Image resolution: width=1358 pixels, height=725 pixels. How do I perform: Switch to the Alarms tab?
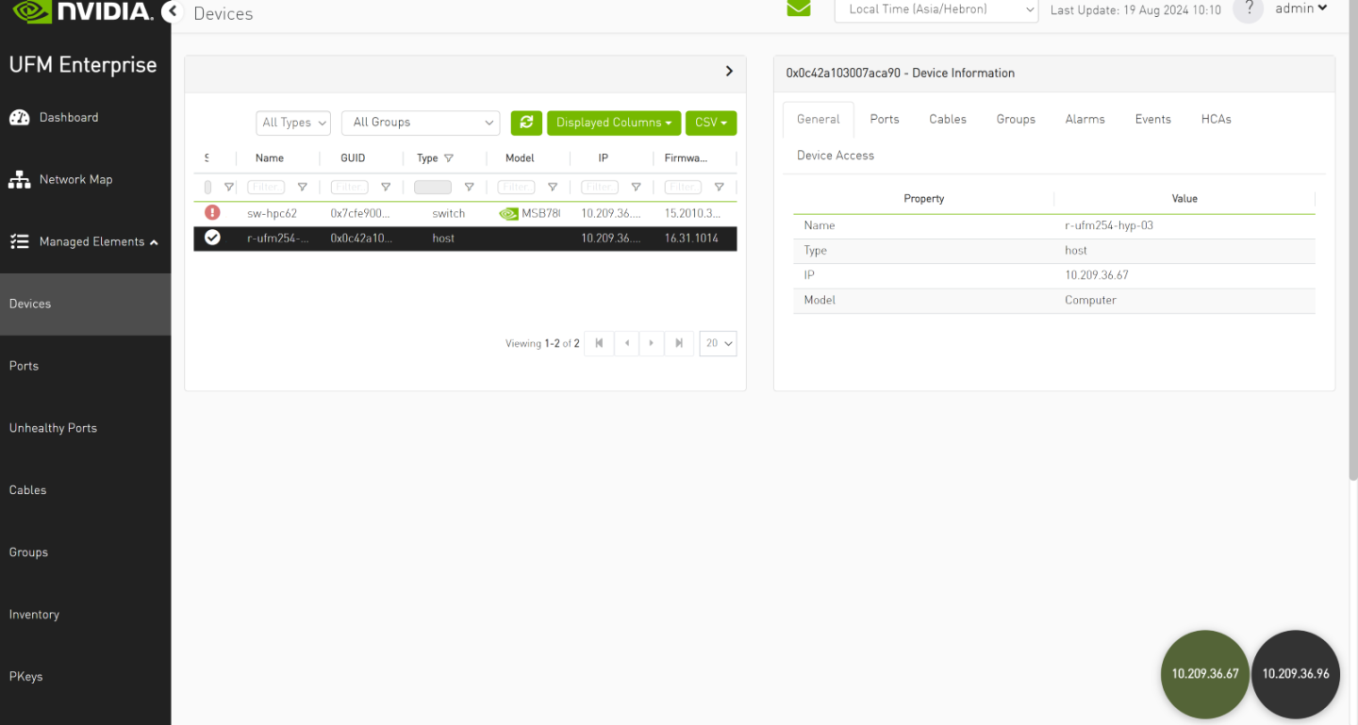pos(1085,119)
